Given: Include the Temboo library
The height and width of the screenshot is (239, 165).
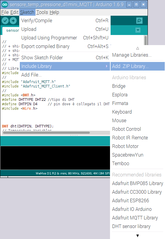Looking at the screenshot, I should (x=137, y=163).
